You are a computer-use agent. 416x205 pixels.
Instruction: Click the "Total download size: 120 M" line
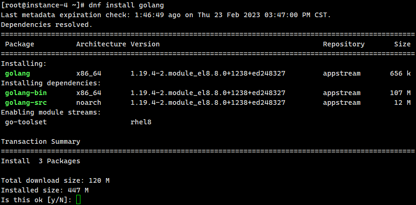[x=55, y=180]
